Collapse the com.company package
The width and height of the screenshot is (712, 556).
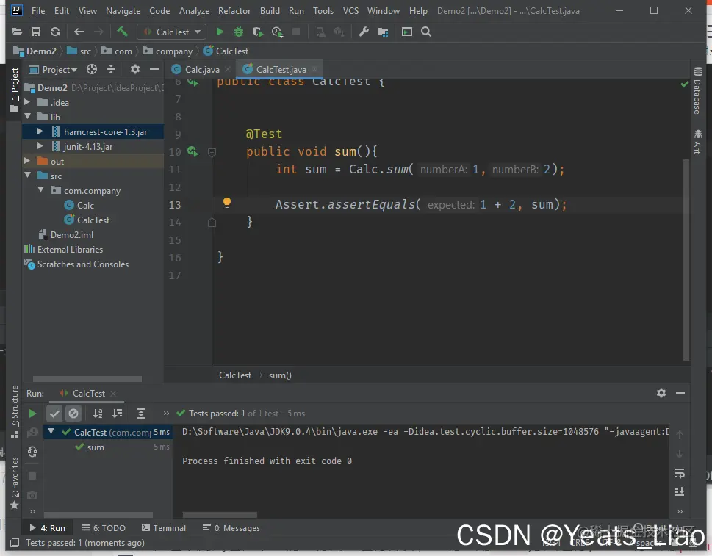coord(41,189)
